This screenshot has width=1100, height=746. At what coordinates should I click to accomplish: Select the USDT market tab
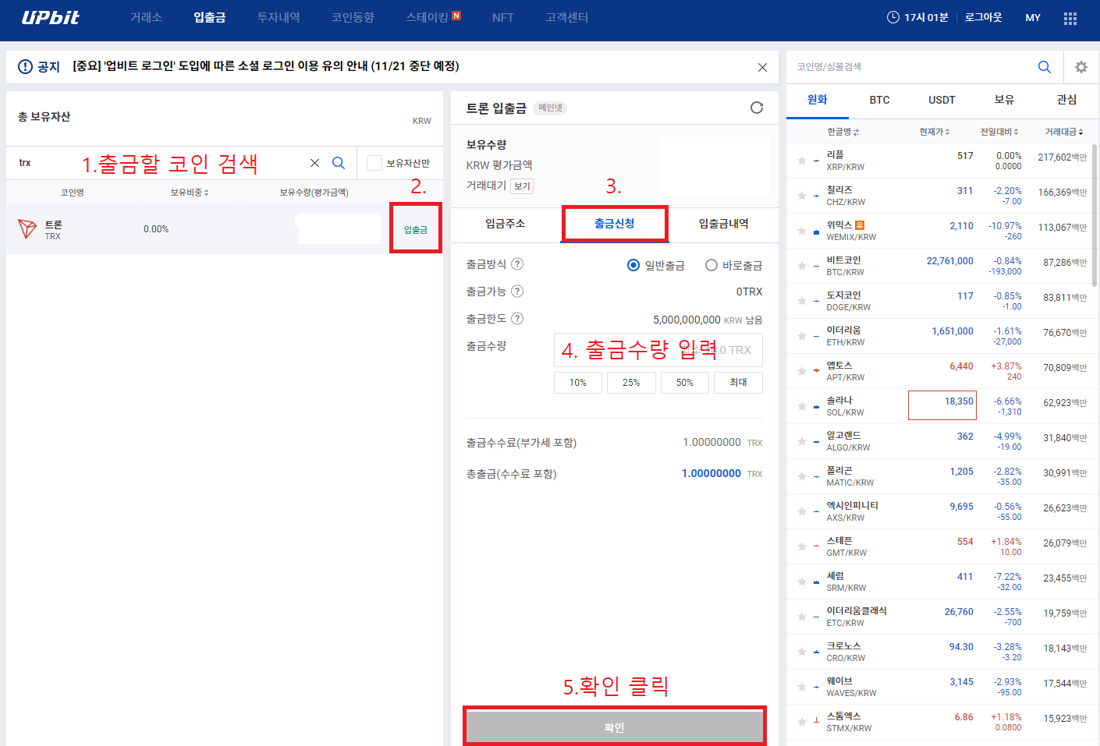[x=942, y=100]
